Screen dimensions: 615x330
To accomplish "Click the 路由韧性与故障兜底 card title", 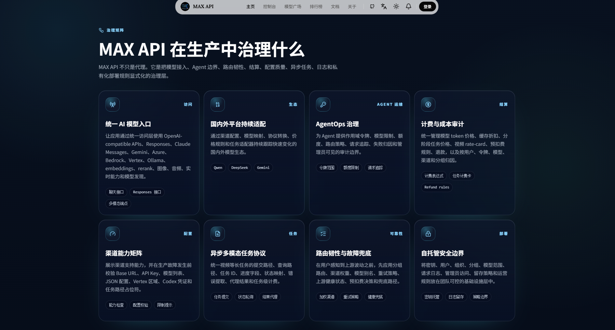I will point(344,254).
